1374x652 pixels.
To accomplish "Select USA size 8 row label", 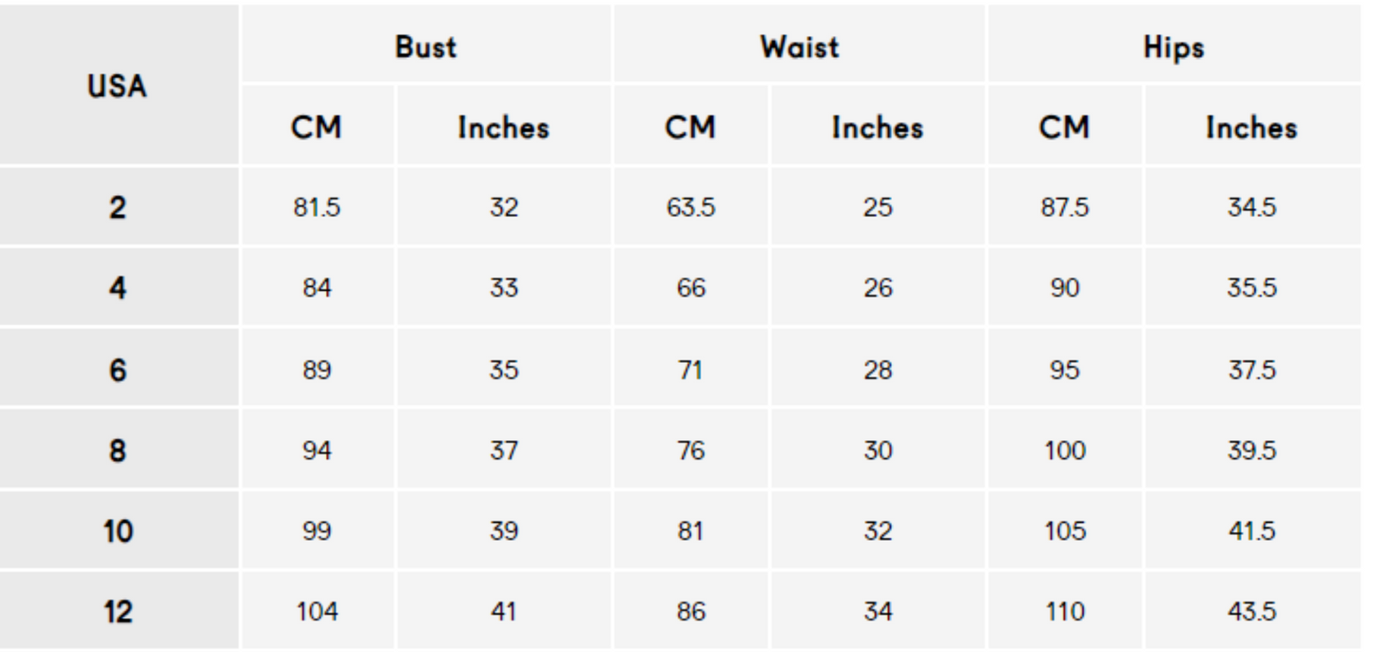I will (118, 451).
